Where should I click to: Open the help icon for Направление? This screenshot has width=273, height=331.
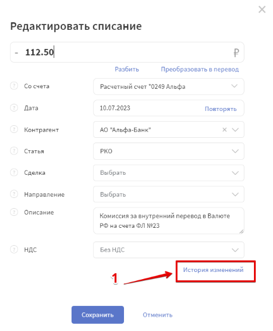[14, 194]
